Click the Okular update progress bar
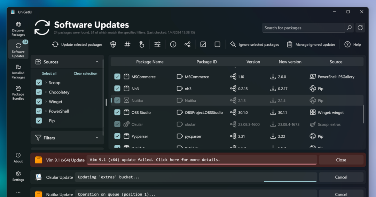The image size is (376, 197). (x=290, y=181)
